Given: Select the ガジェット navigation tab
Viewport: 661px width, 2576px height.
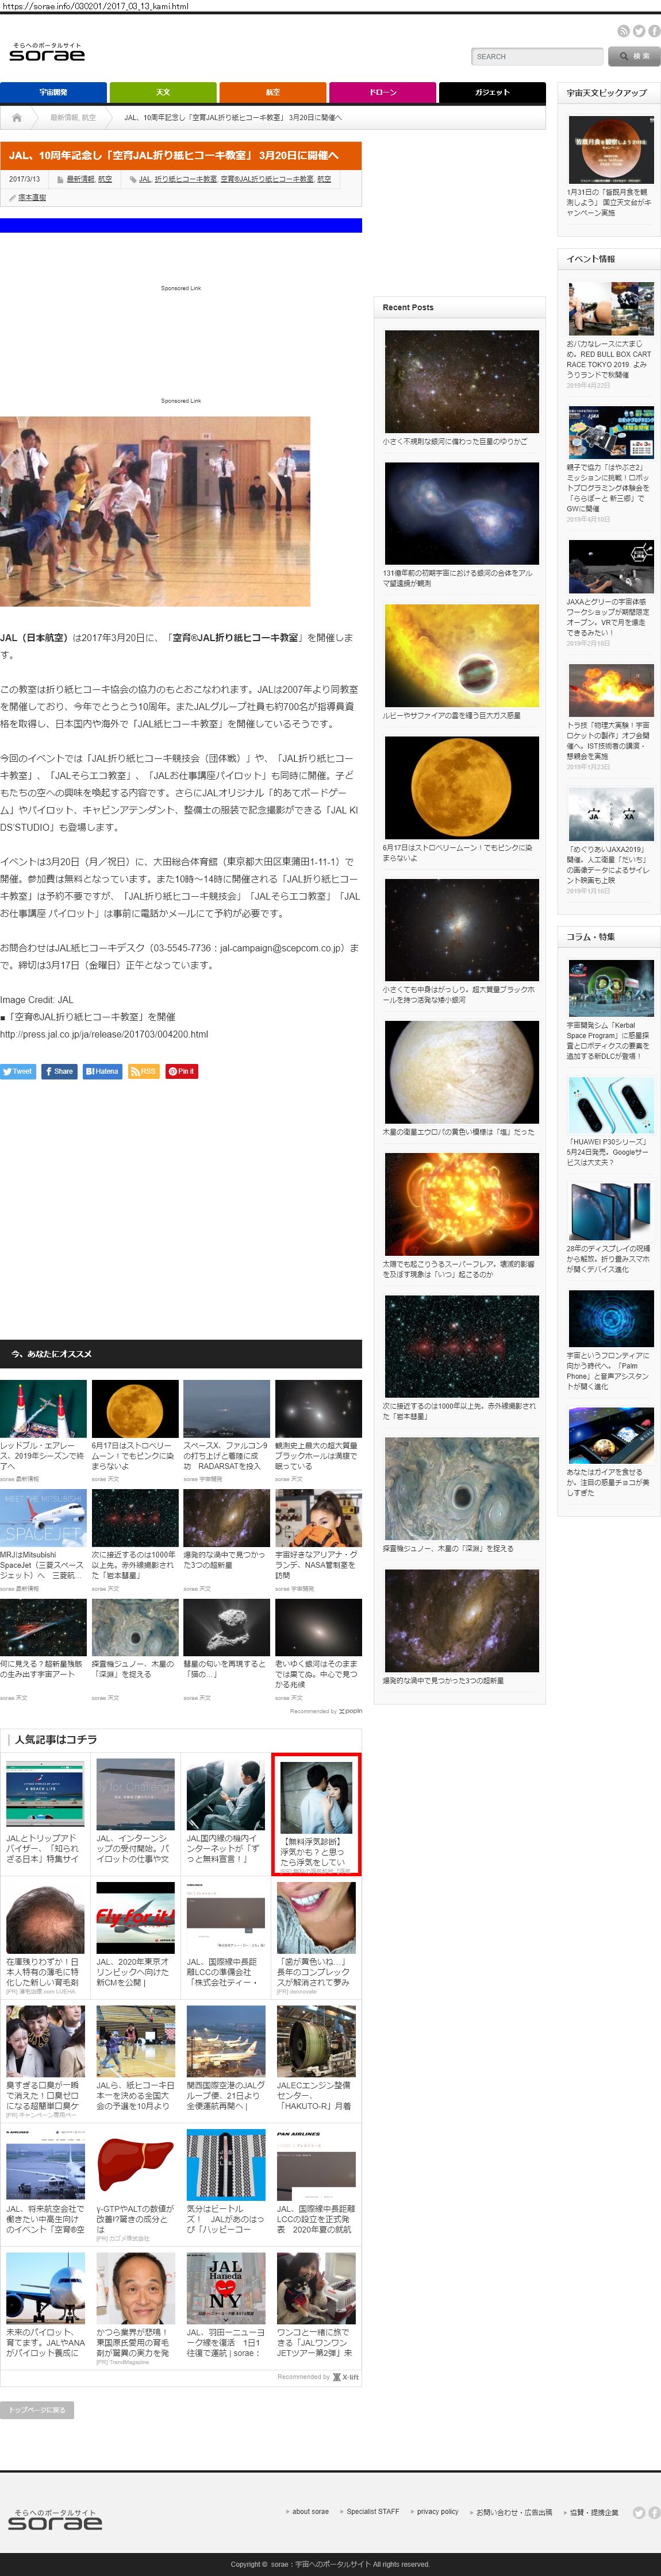Looking at the screenshot, I should (x=492, y=92).
